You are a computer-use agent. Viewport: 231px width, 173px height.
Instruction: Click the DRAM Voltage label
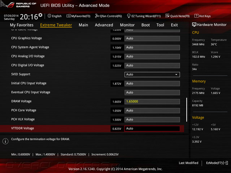21,101
